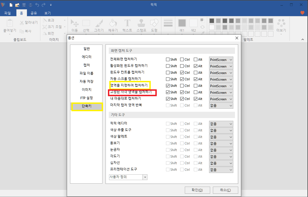Expand the 없음 dropdown for 색상 추출 도구
This screenshot has width=308, height=197.
point(221,130)
